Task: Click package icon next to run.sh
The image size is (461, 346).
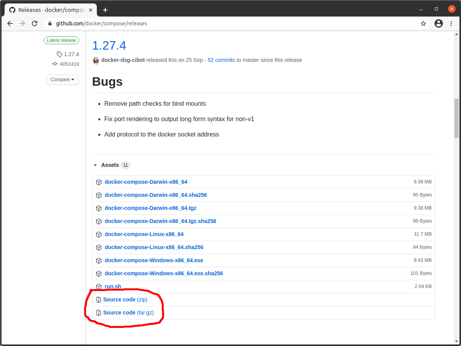Action: tap(99, 287)
